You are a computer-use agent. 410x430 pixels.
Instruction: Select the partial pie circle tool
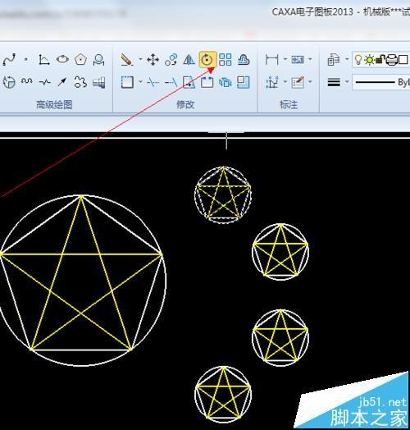pyautogui.click(x=9, y=82)
